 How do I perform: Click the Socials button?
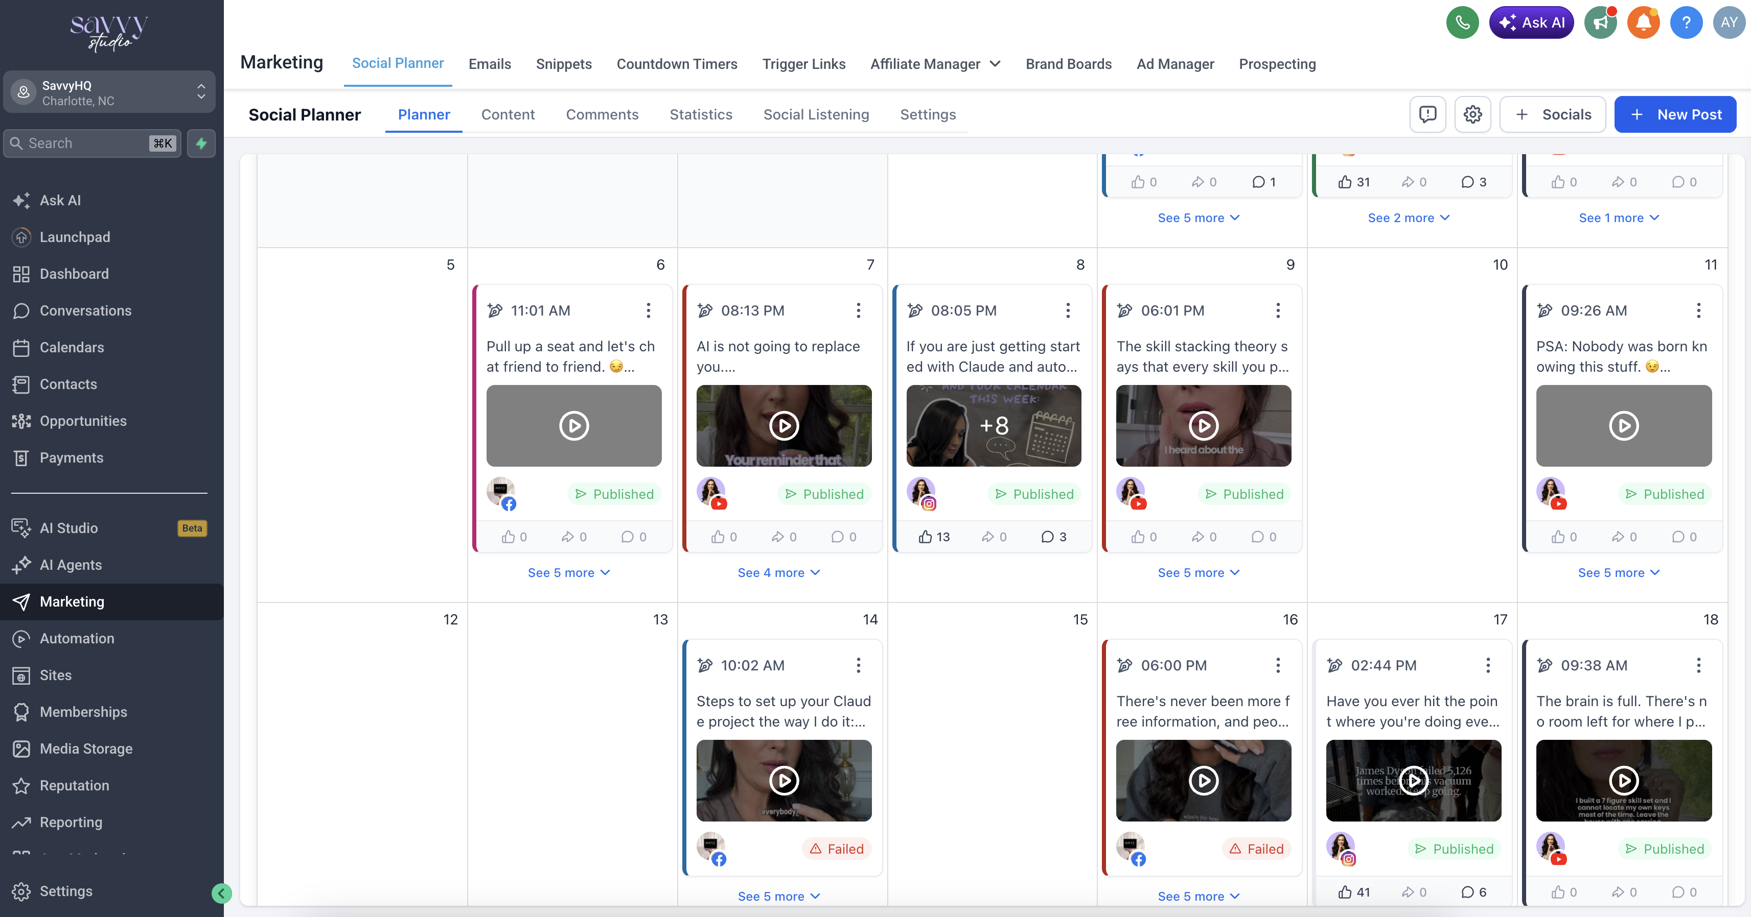[1553, 114]
